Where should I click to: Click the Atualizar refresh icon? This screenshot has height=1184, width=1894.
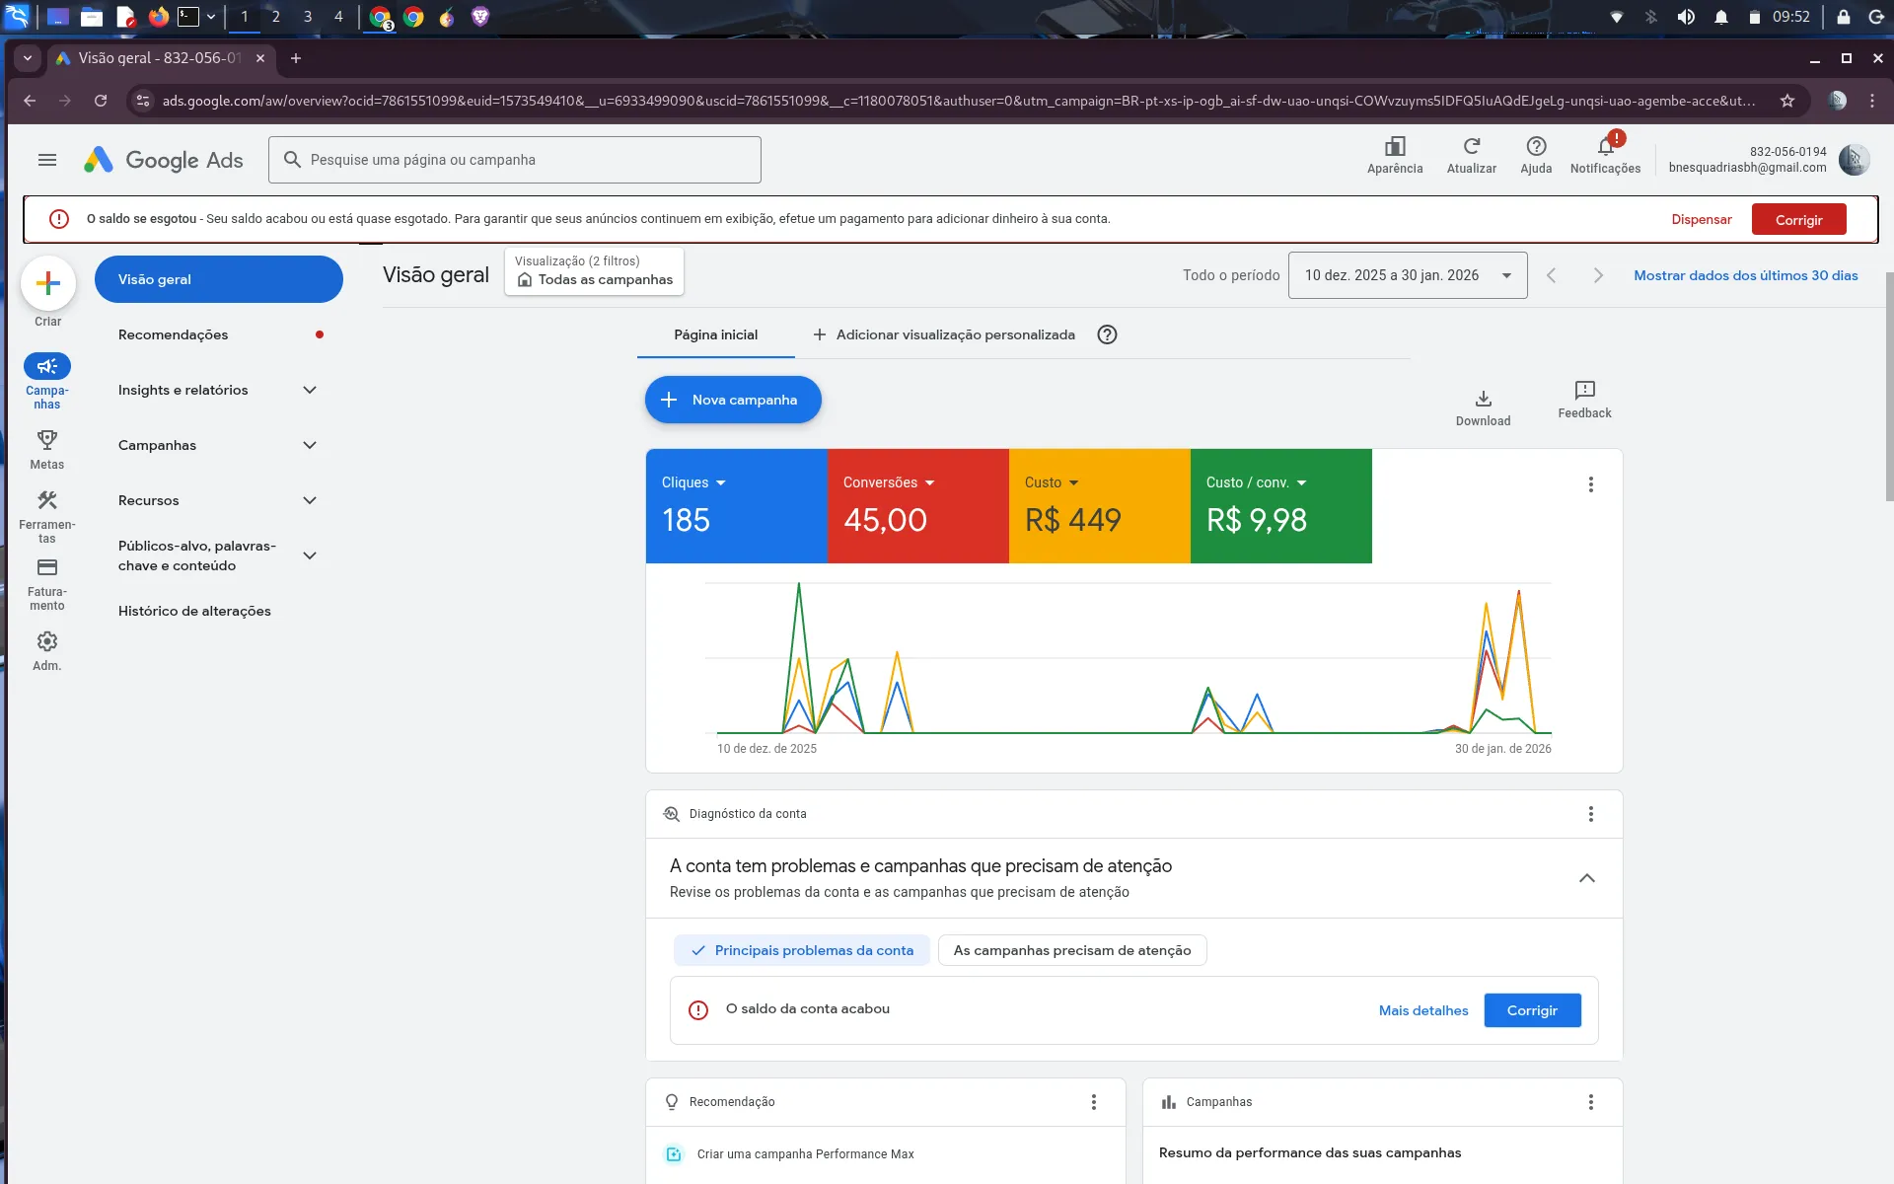click(x=1471, y=147)
